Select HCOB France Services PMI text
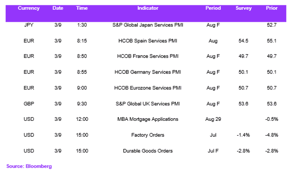 [x=148, y=56]
